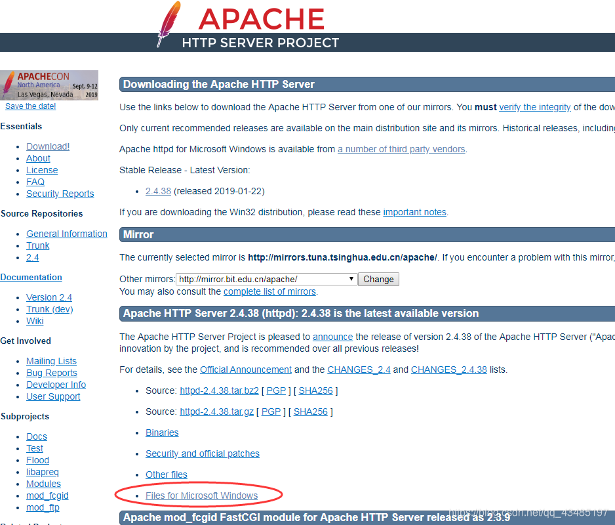
Task: Follow the Save the date! link
Action: pos(31,106)
